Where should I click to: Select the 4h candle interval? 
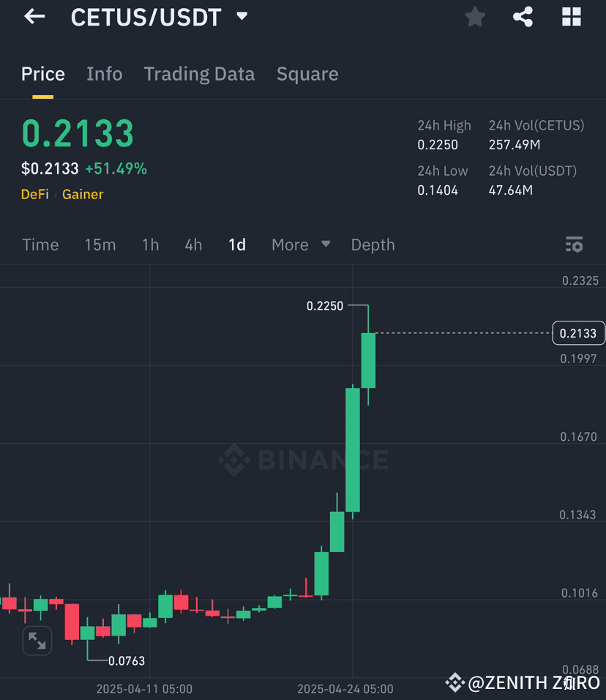click(x=192, y=245)
